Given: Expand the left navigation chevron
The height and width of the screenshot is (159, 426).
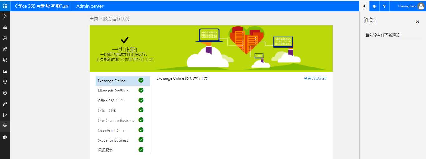Looking at the screenshot, I should coord(5,16).
